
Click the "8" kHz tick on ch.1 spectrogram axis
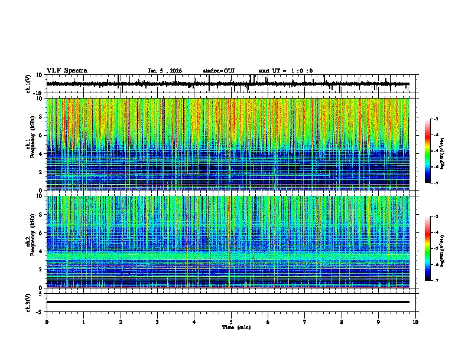41,117
